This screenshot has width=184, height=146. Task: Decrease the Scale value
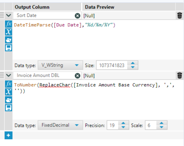click(x=162, y=127)
